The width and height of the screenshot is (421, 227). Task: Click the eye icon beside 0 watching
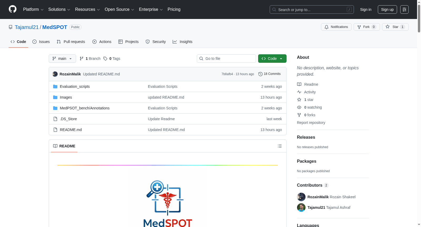coord(299,107)
